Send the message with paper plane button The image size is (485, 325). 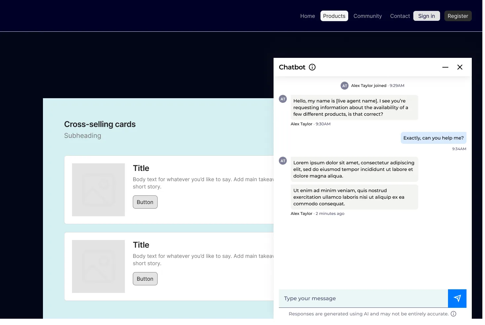point(457,299)
